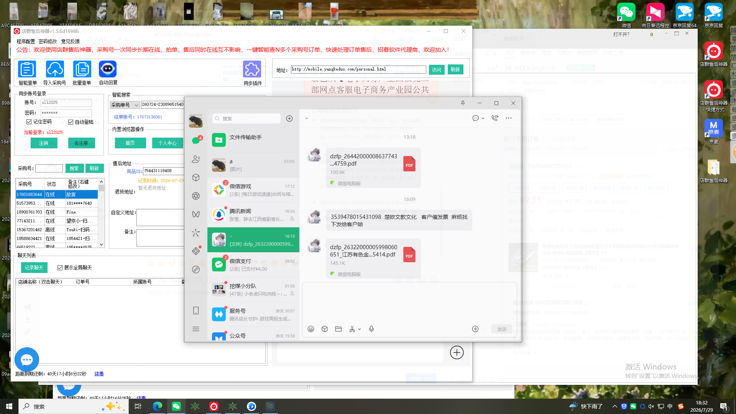The image size is (736, 414).
Task: Click the WeChat 发送 button
Action: point(502,329)
